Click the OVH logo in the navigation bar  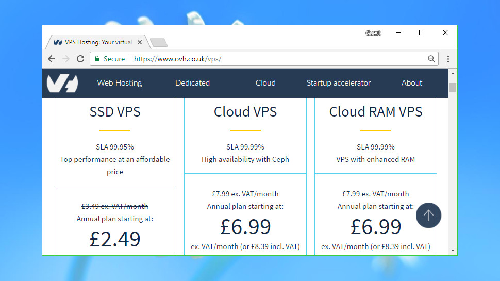[x=62, y=83]
